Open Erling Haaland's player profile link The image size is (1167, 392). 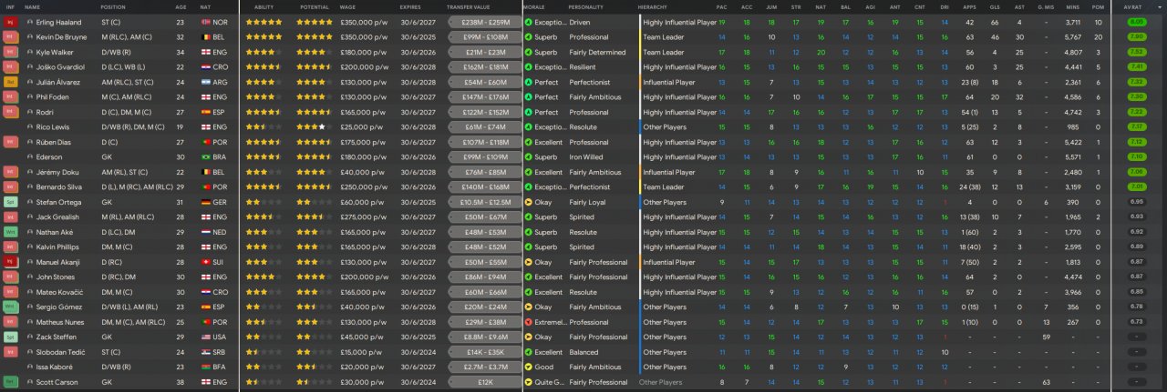(57, 22)
